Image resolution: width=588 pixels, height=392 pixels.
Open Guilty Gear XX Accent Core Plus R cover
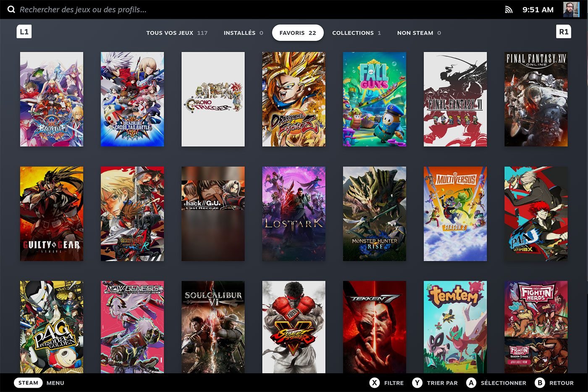132,214
